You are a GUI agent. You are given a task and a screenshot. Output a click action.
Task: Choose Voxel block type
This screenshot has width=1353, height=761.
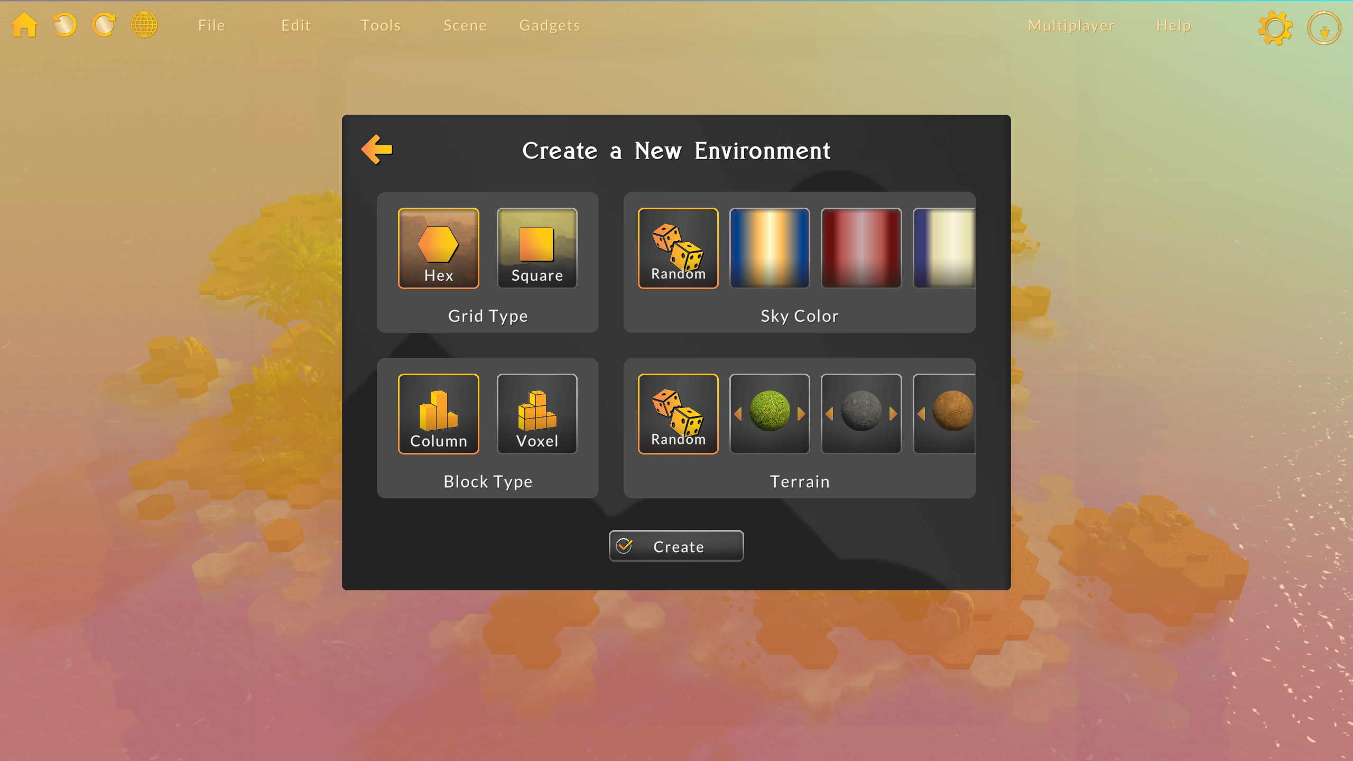(537, 414)
